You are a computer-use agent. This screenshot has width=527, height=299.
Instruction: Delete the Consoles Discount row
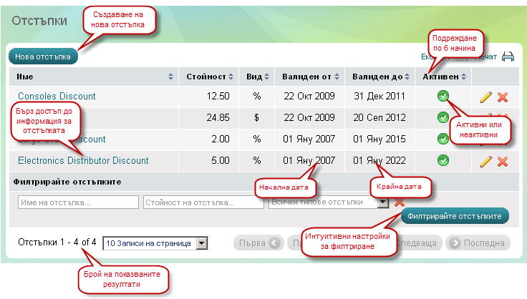point(503,97)
